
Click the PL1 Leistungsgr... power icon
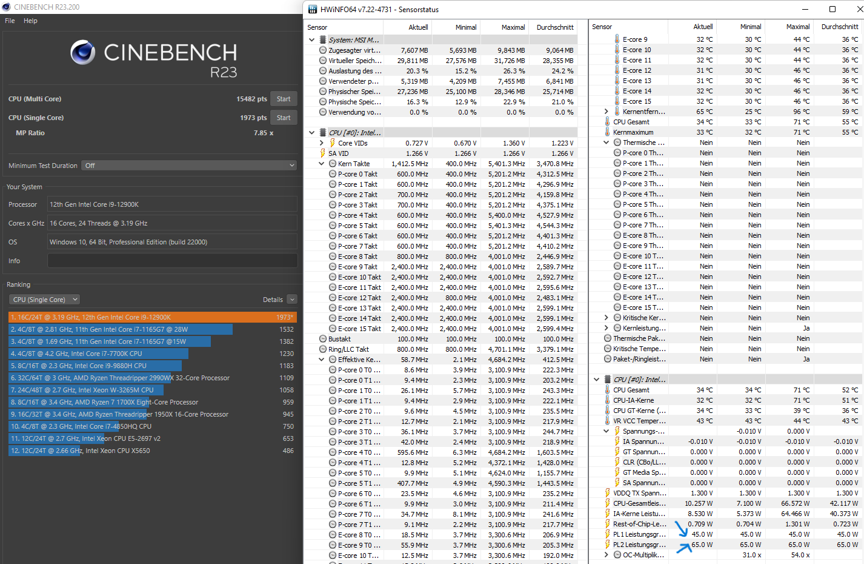point(608,534)
